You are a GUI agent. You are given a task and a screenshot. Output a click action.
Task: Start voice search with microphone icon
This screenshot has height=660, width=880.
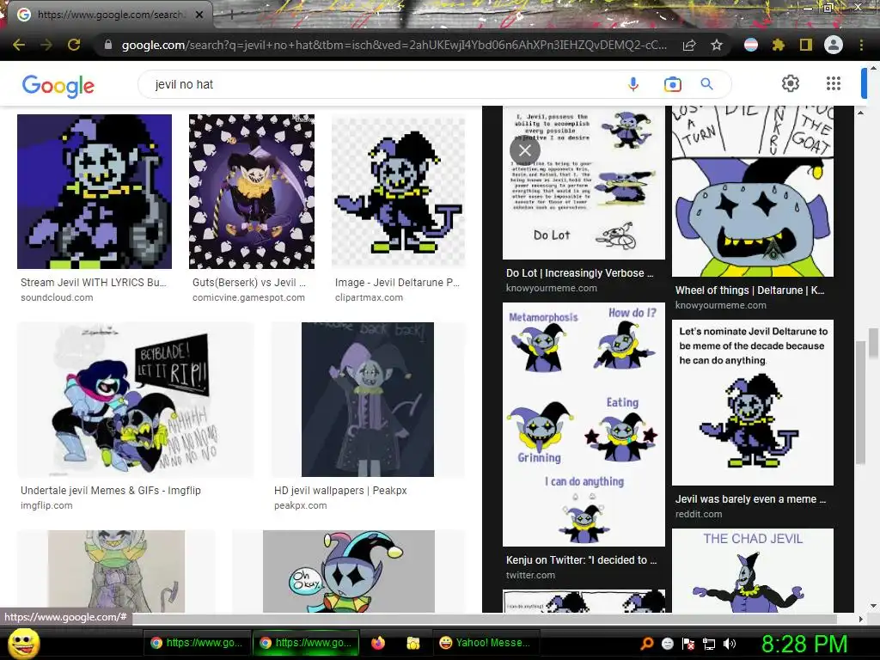coord(633,84)
